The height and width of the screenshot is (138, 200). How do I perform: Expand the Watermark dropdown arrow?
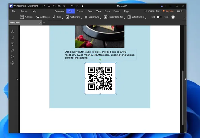(81, 18)
